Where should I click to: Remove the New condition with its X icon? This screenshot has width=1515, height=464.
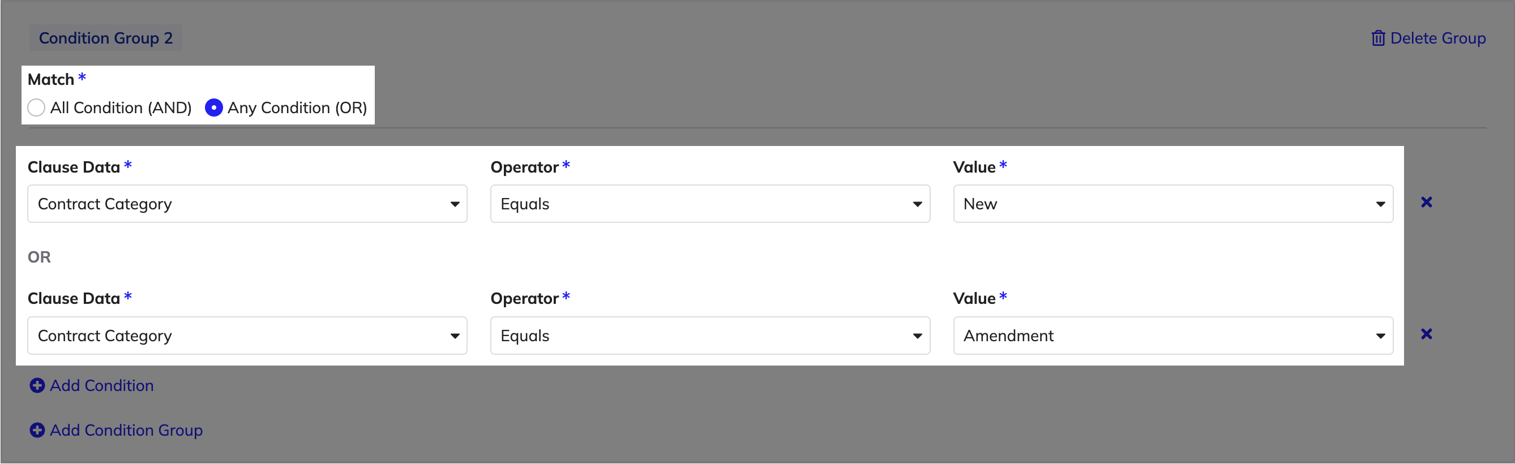coord(1426,203)
